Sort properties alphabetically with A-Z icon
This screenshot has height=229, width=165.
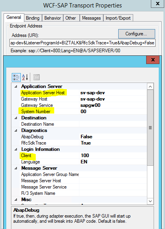pos(25,77)
